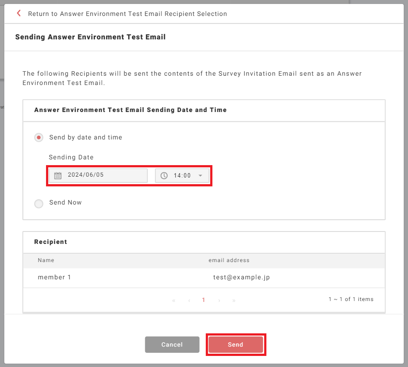The image size is (408, 367).
Task: Expand the time dropdown arrow
Action: coord(200,176)
